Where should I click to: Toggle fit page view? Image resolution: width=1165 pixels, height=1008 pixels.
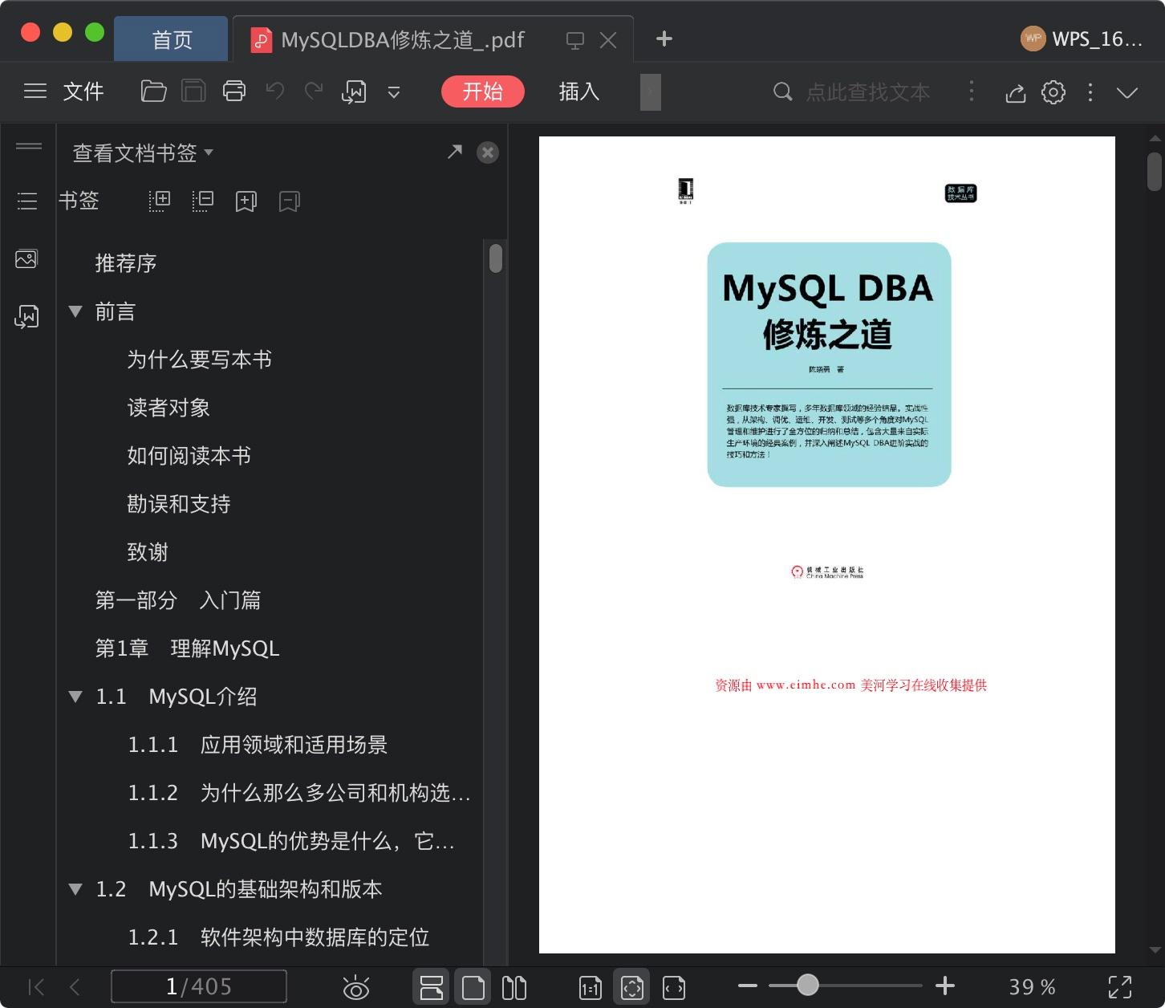(632, 987)
